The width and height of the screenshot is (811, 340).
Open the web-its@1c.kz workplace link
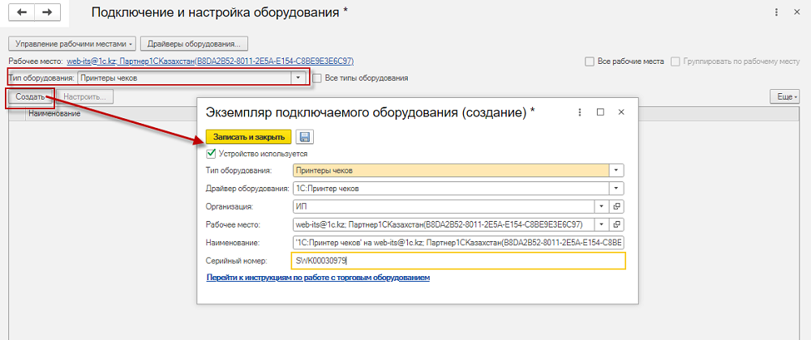[210, 62]
